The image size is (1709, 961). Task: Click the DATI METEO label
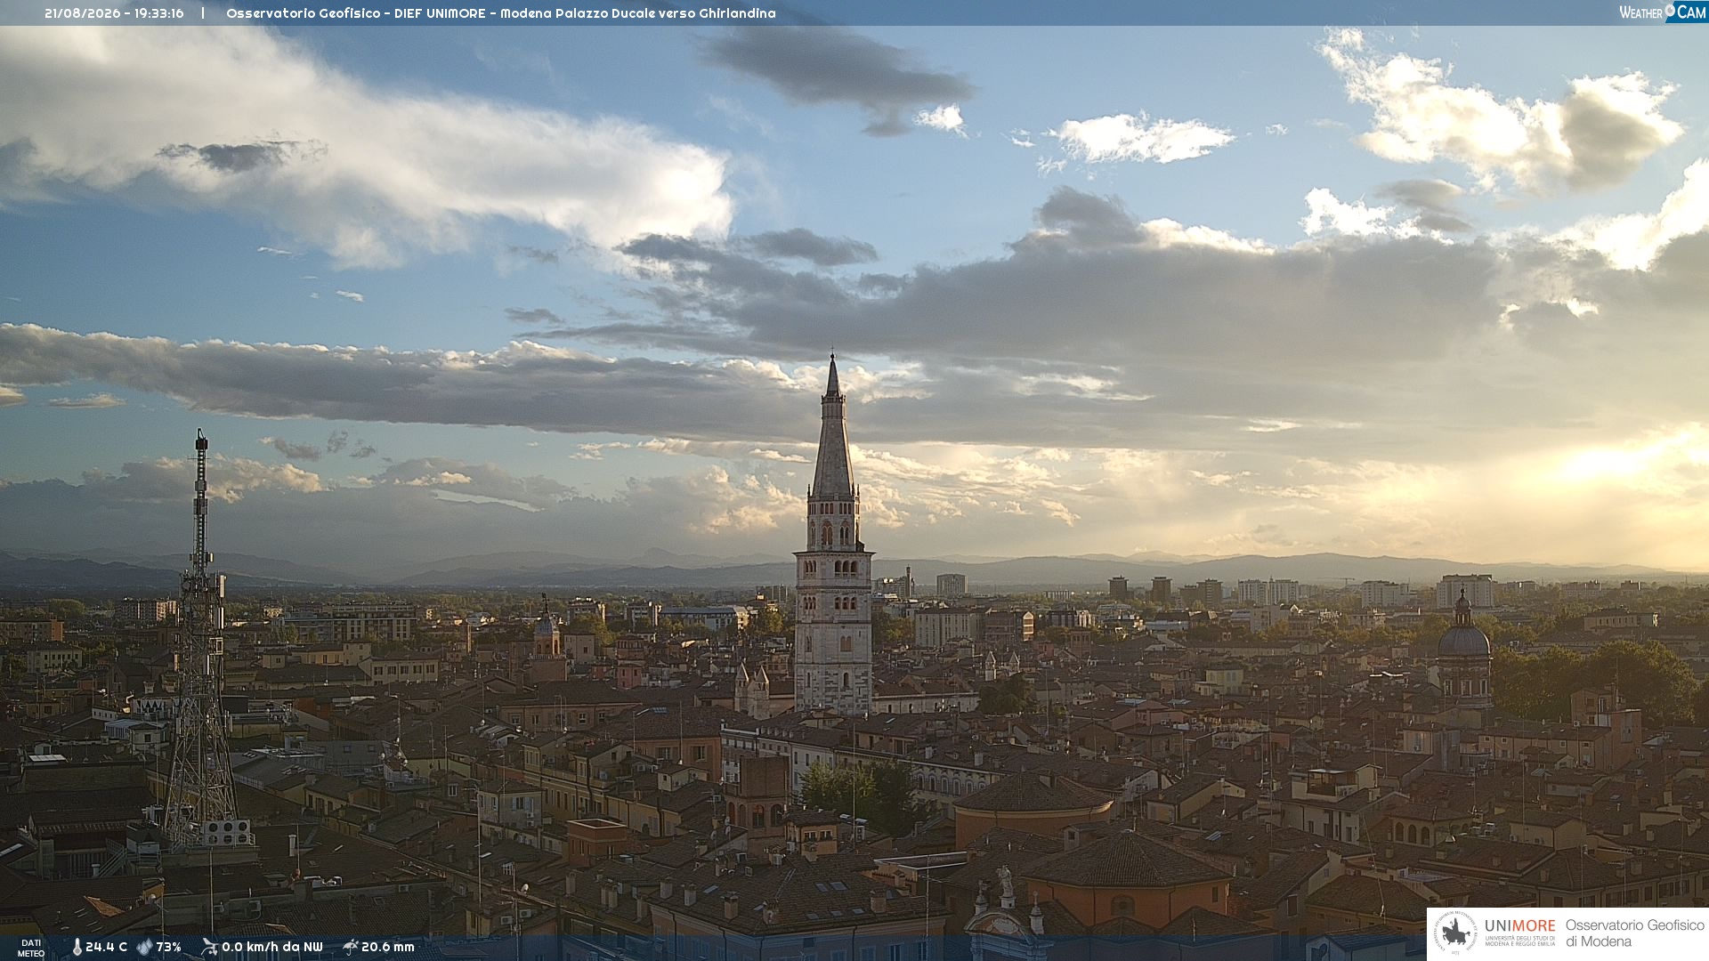pos(31,948)
